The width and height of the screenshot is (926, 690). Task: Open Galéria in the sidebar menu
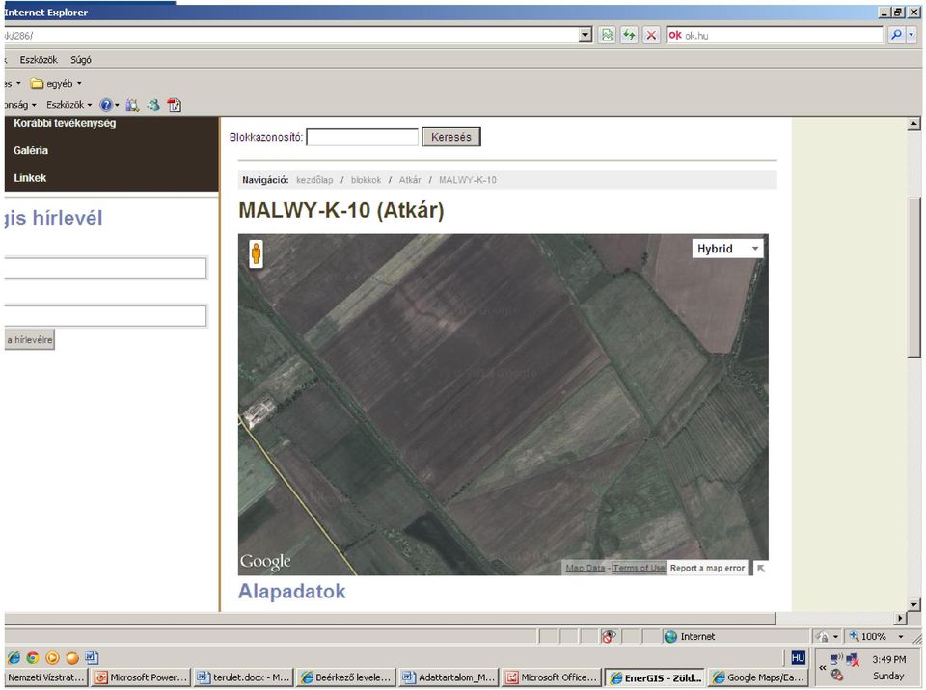coord(31,150)
